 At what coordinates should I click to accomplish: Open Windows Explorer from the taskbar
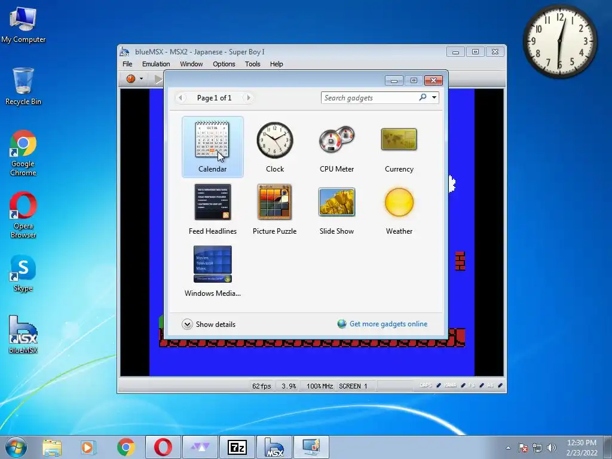pos(52,447)
